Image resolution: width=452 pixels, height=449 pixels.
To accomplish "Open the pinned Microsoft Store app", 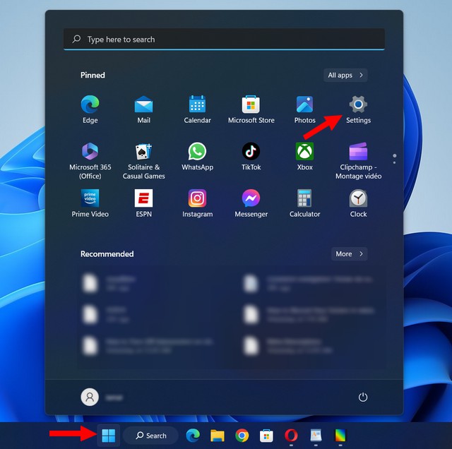I will 251,109.
